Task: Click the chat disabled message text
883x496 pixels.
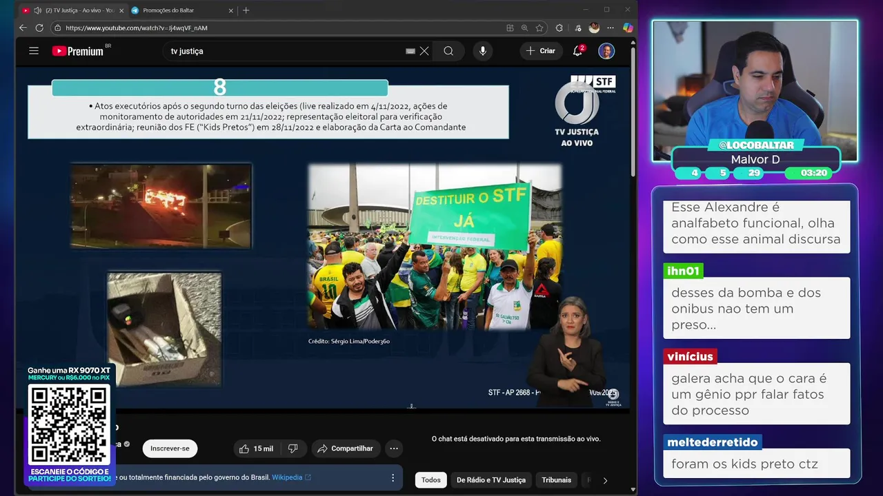Action: pos(516,439)
